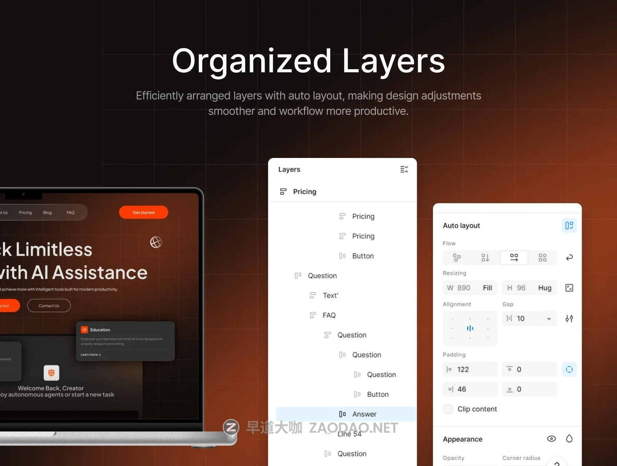The image size is (617, 466).
Task: Click the Get started button
Action: coord(143,212)
